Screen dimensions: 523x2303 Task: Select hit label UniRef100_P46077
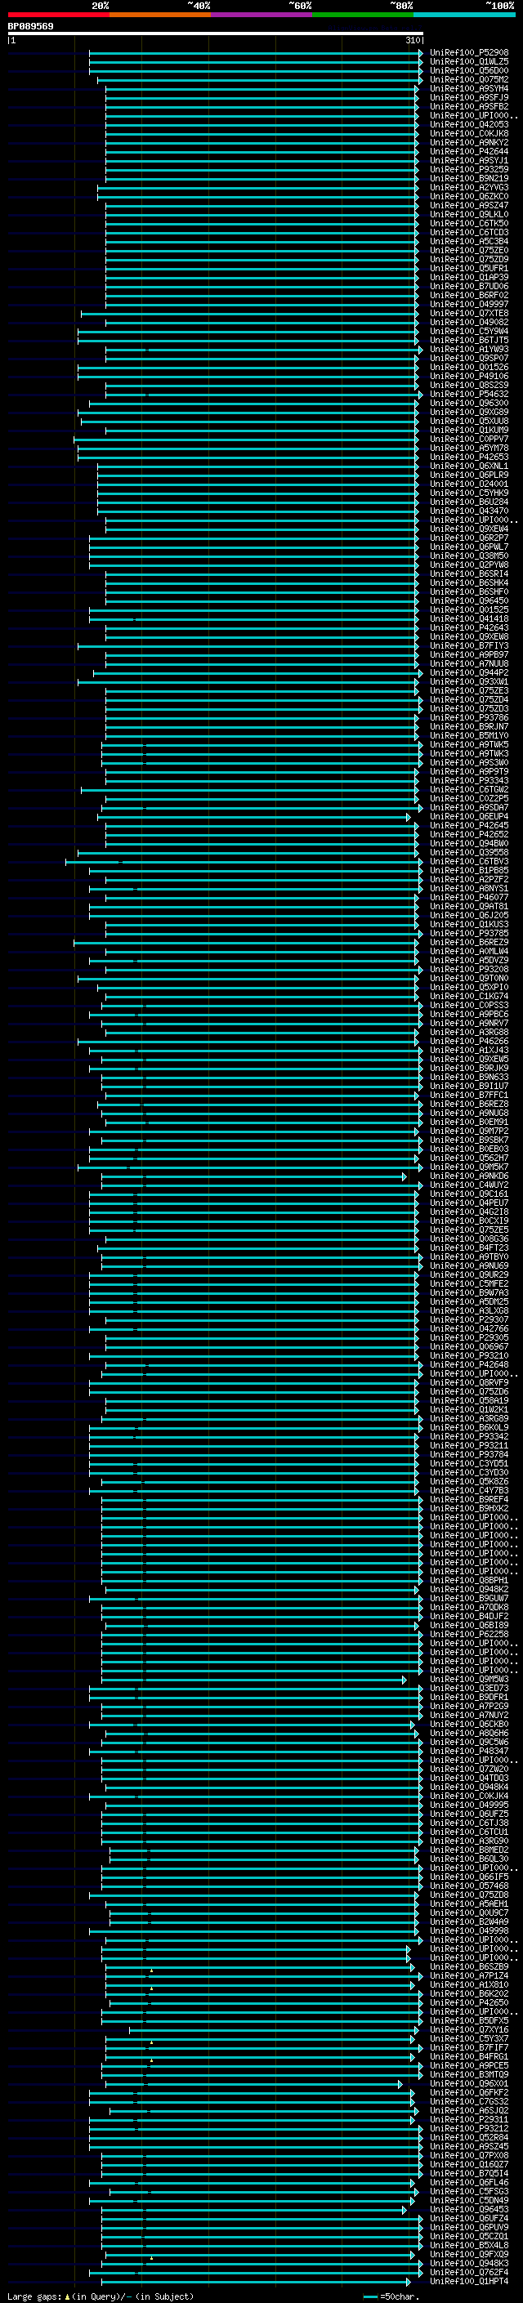pyautogui.click(x=469, y=897)
